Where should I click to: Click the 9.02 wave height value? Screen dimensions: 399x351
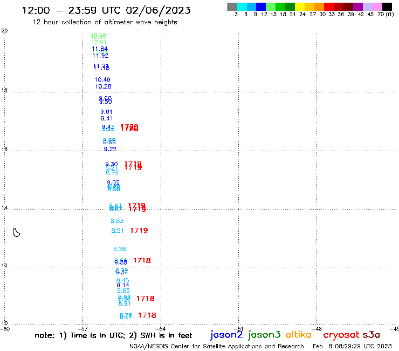coord(113,183)
